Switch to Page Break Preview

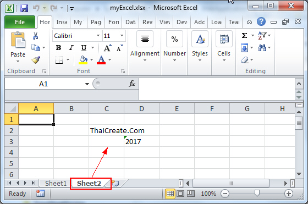(x=190, y=194)
